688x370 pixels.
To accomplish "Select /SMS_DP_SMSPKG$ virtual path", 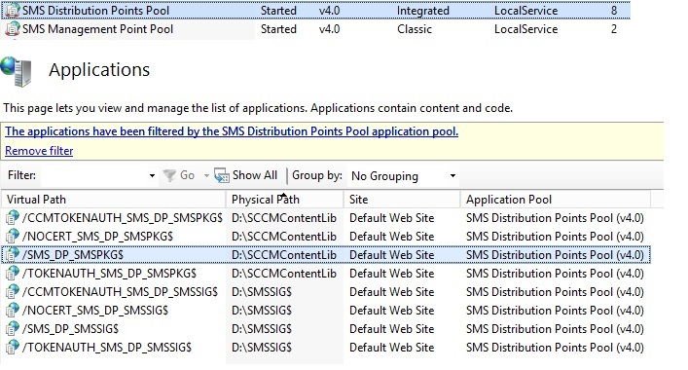I will click(73, 255).
